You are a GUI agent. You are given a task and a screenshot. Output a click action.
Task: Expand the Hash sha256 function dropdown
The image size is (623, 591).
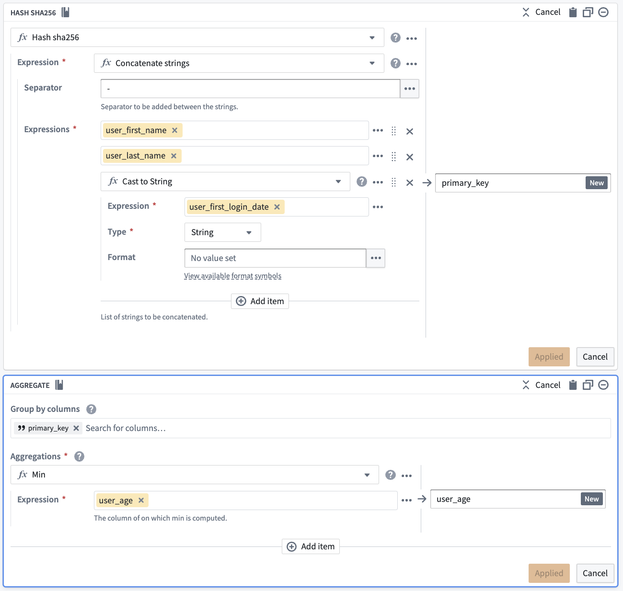pyautogui.click(x=372, y=38)
